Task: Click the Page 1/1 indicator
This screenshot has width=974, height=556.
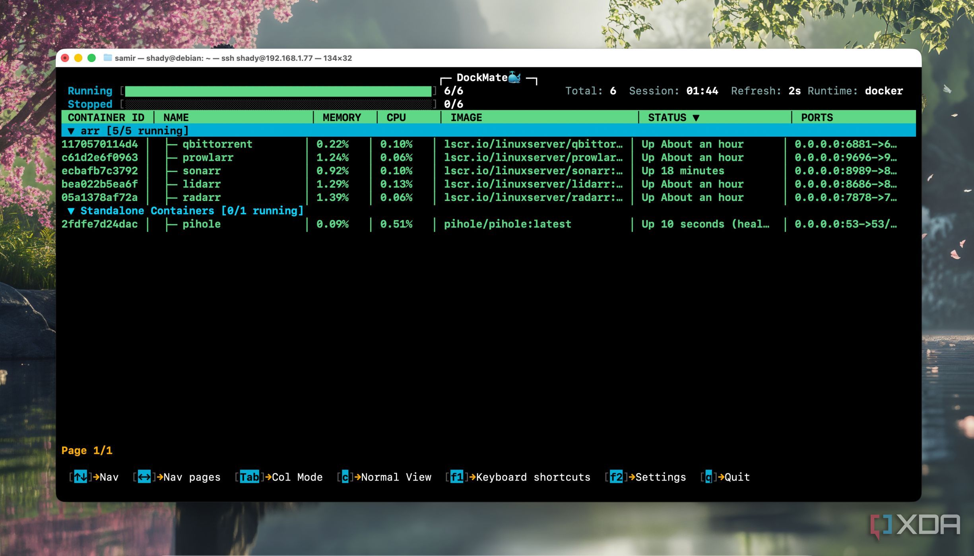Action: point(87,450)
